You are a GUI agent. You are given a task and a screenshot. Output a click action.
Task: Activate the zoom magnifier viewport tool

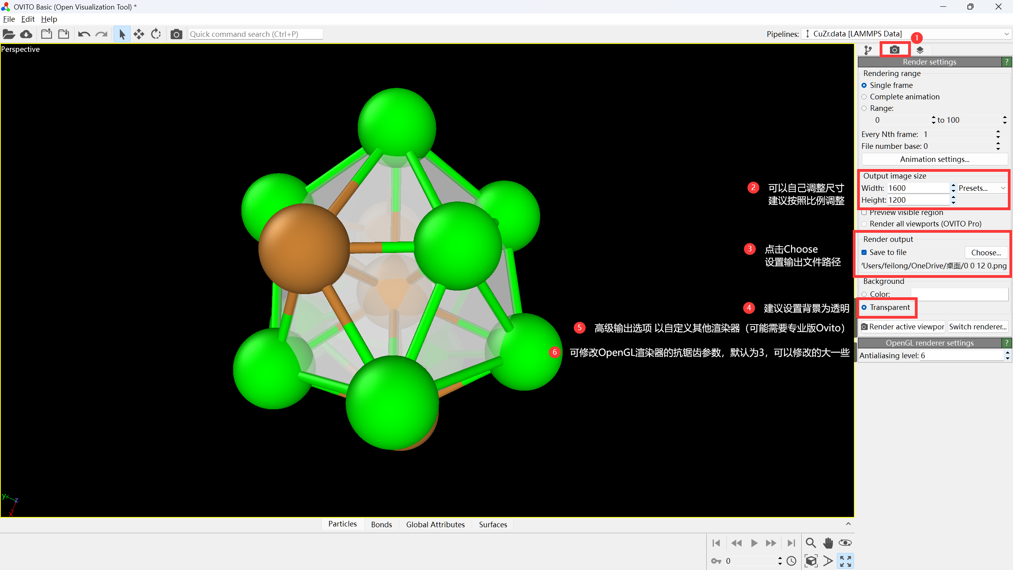click(x=810, y=543)
